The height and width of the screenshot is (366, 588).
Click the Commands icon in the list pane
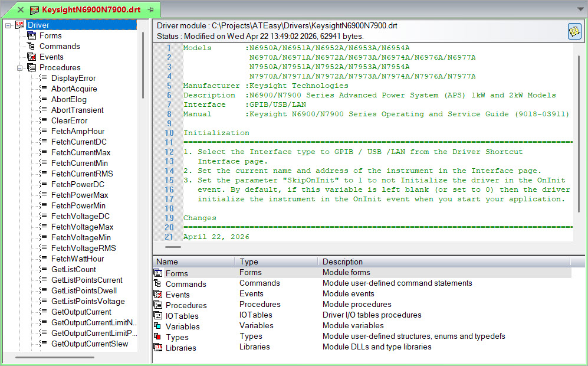[157, 284]
